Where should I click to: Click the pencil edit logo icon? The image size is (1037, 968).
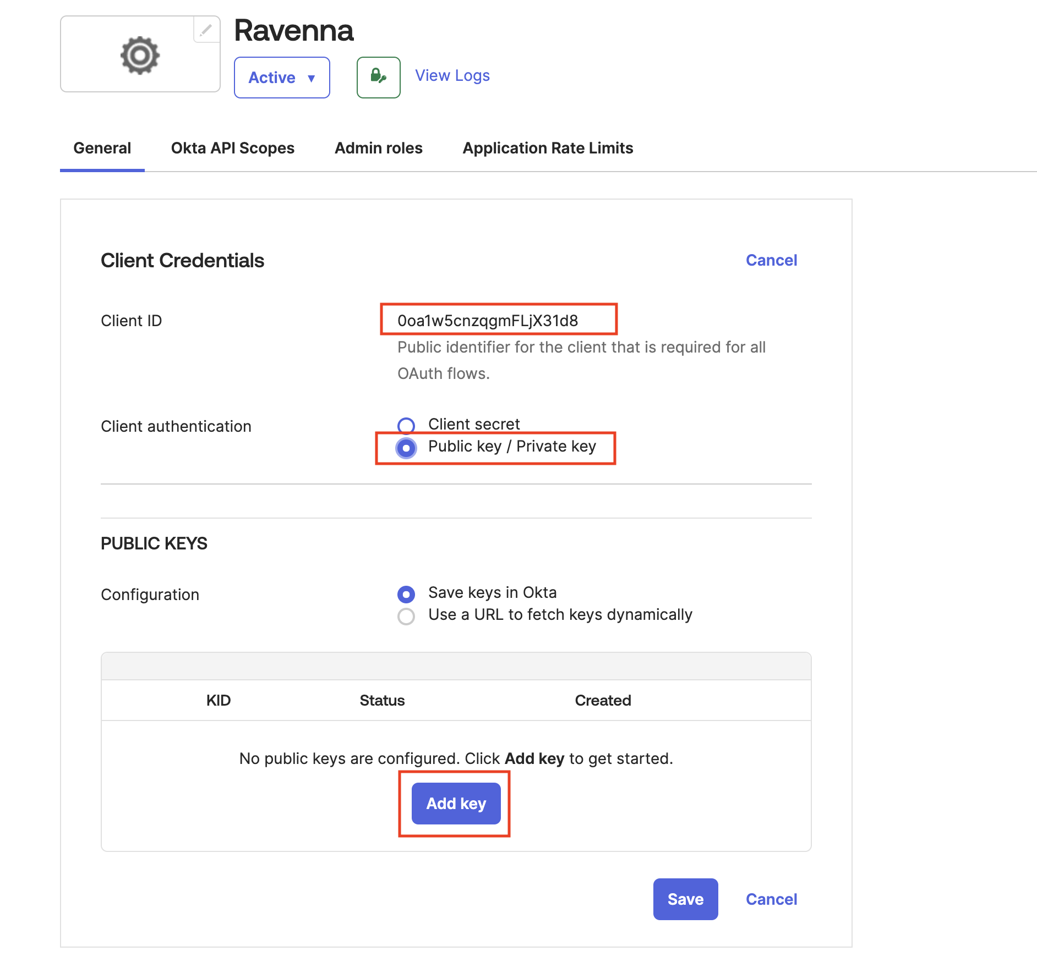206,30
